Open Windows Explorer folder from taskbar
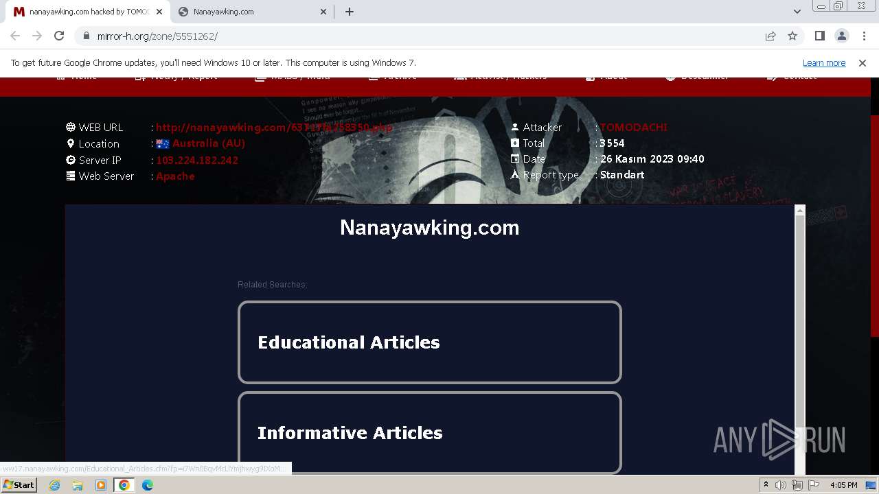 [x=78, y=485]
